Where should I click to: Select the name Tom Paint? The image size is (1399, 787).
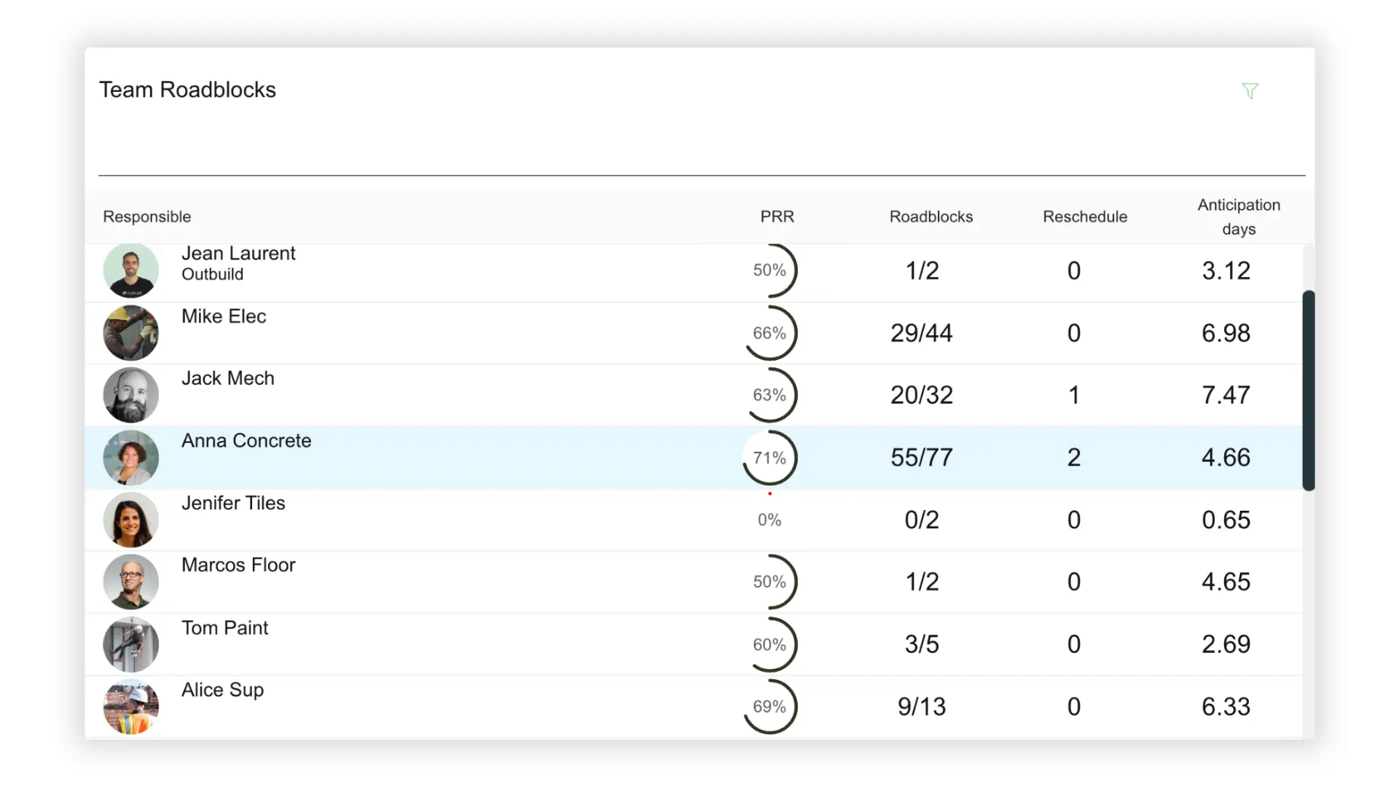click(224, 628)
